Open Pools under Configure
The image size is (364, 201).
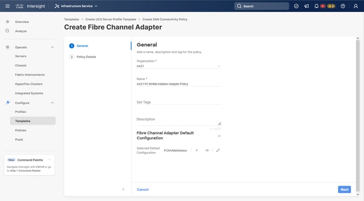click(19, 140)
